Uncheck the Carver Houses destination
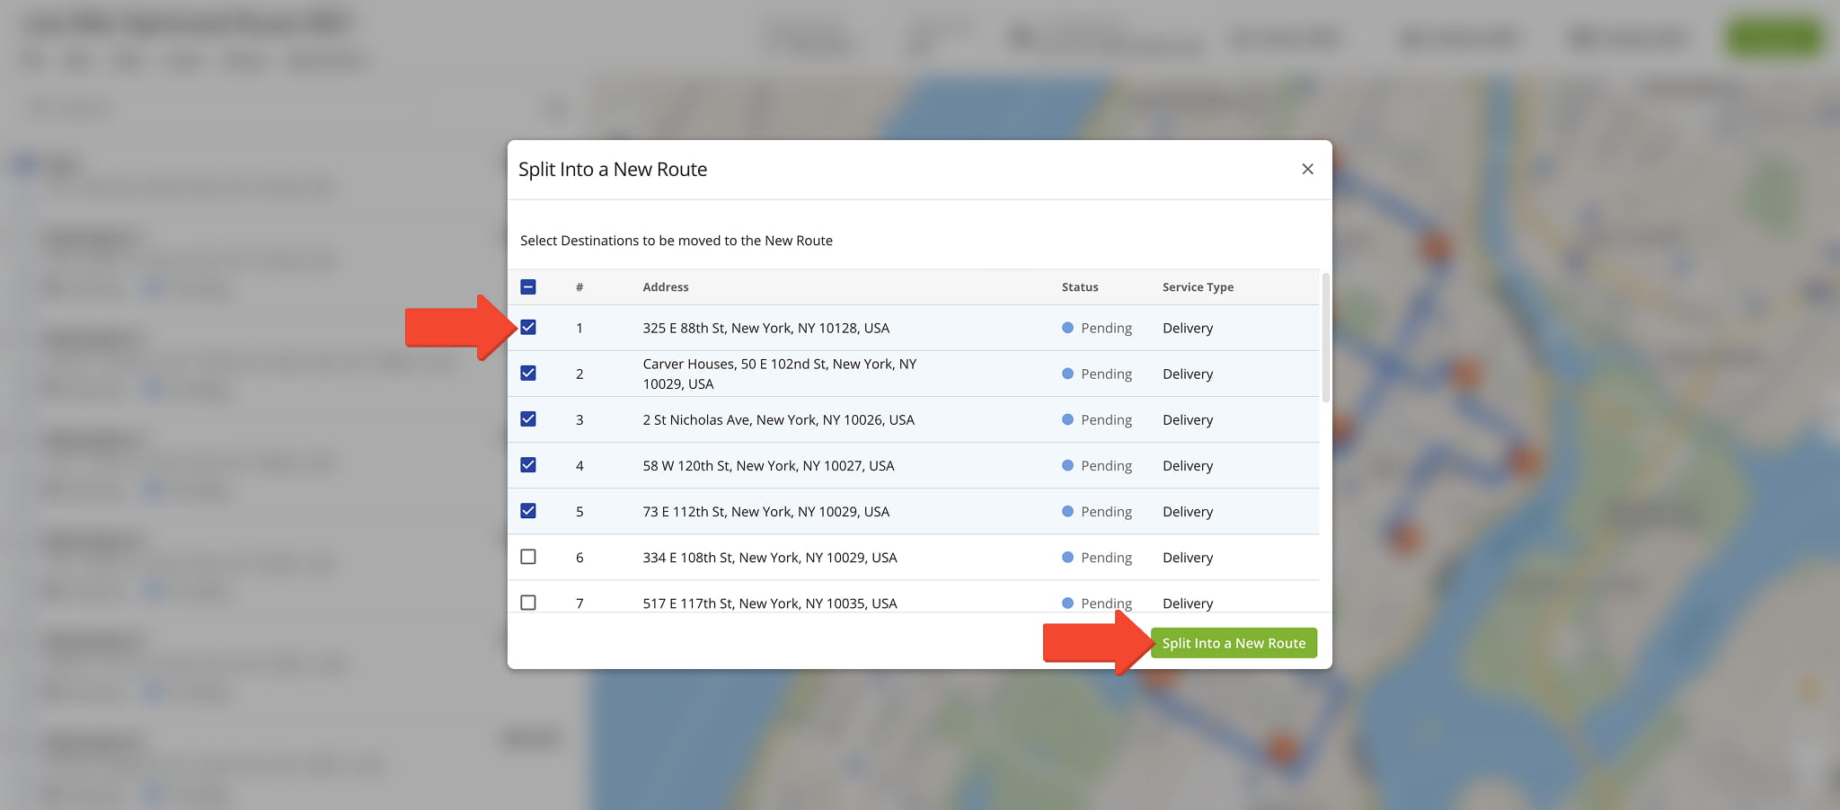1840x810 pixels. 529,373
